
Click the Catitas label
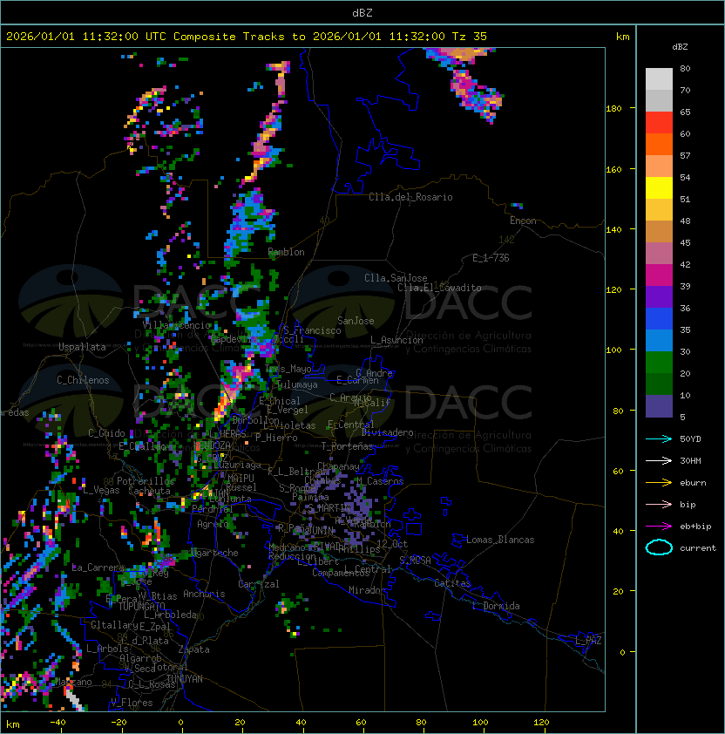click(452, 583)
